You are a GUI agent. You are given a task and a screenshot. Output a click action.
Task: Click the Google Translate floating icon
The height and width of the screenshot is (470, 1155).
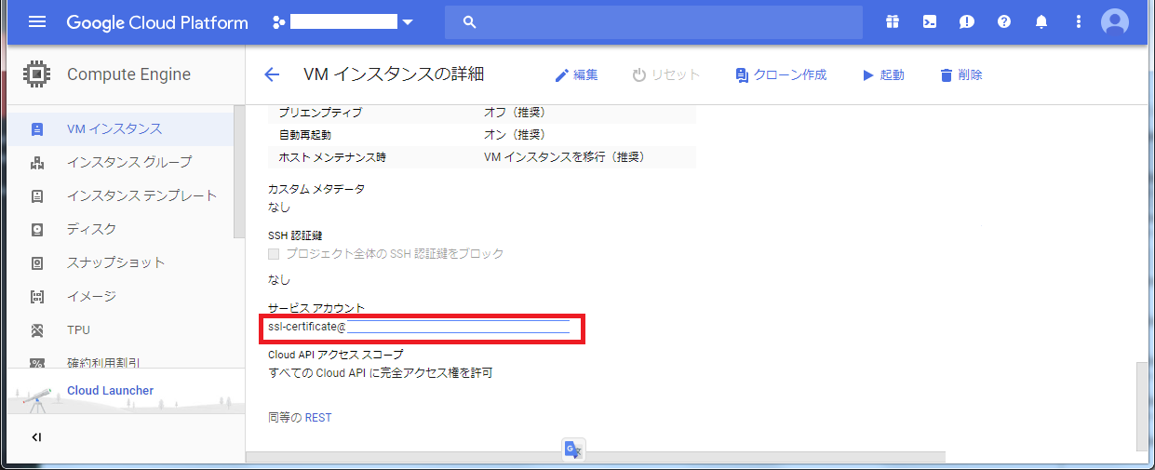click(x=572, y=449)
